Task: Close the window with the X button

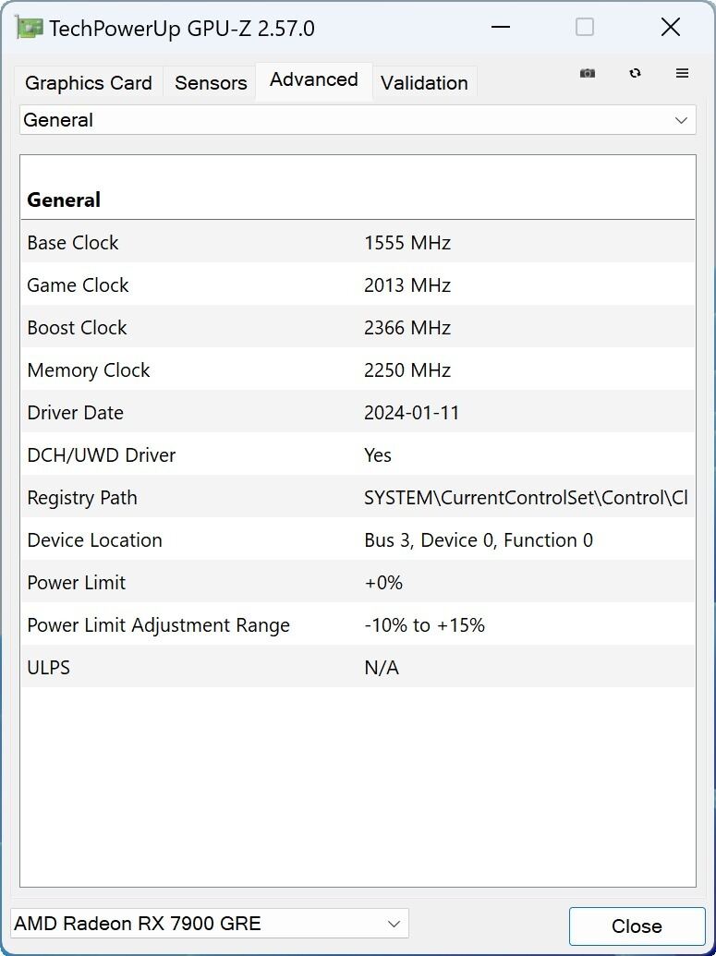Action: point(670,28)
